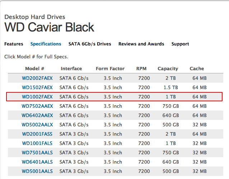Click 500 GB capacity in WD5001AALS row
The width and height of the screenshot is (229, 179).
(x=171, y=171)
